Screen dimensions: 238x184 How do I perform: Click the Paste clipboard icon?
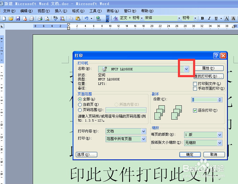tap(78, 18)
